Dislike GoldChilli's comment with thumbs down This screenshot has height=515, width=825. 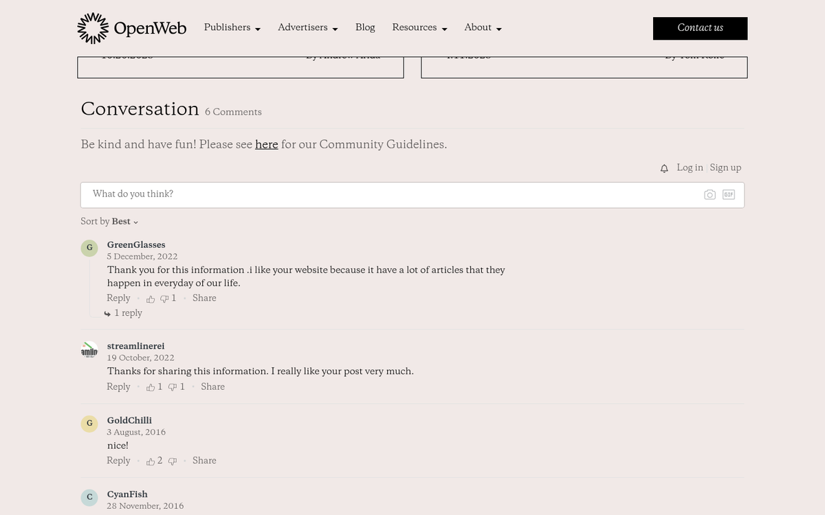coord(173,461)
